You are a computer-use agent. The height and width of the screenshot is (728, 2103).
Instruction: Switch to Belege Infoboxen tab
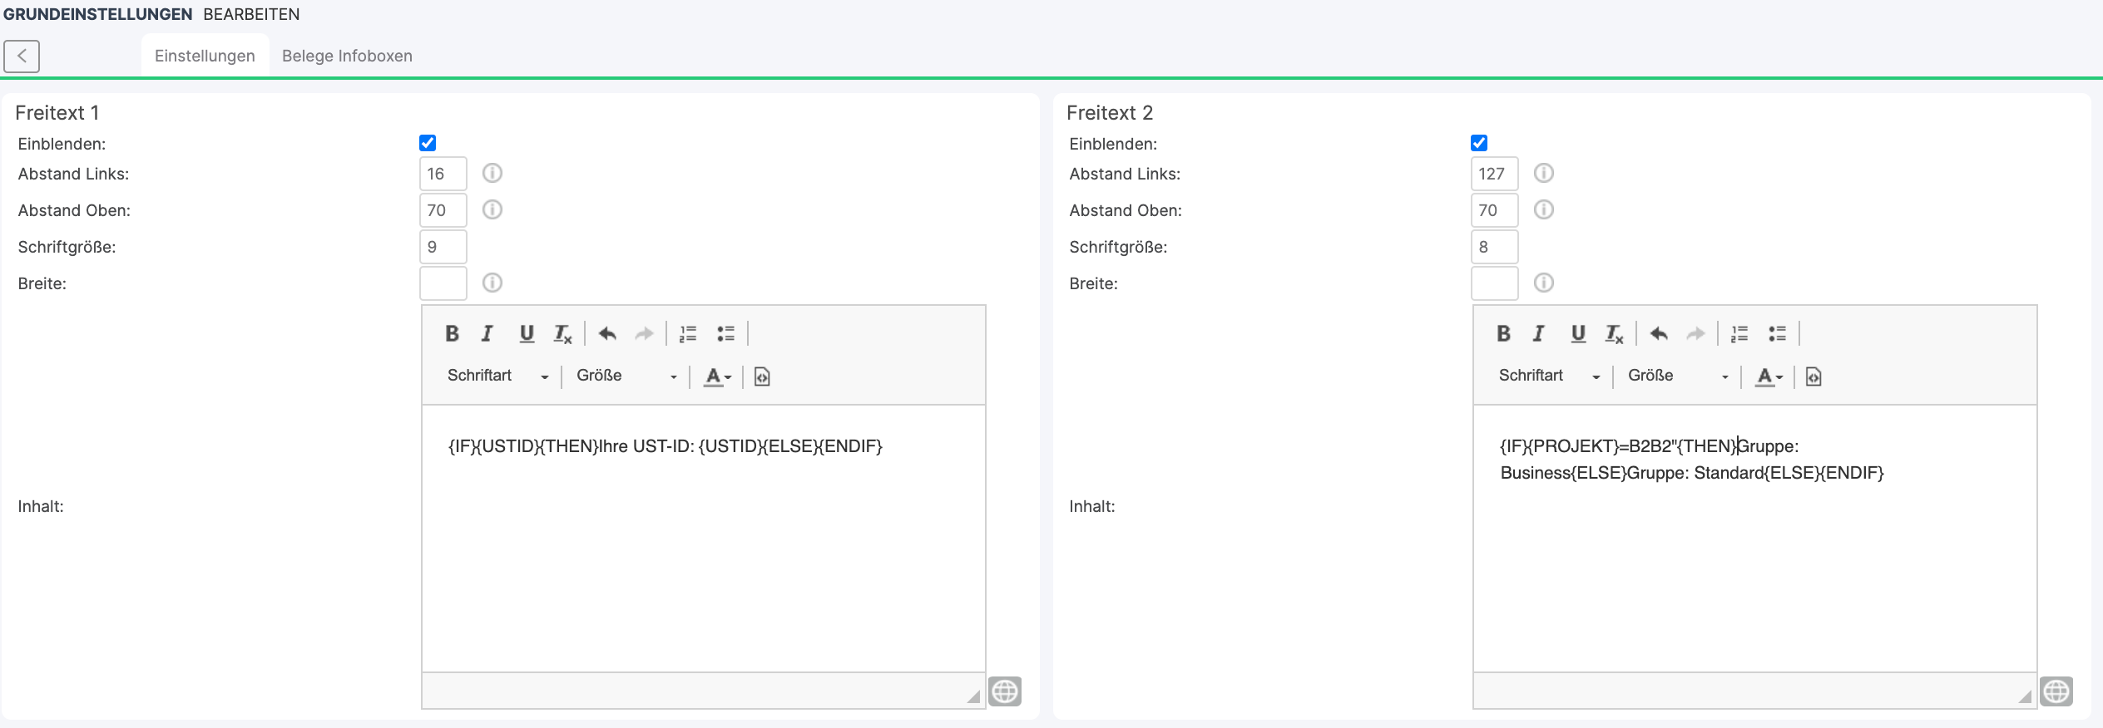coord(347,57)
